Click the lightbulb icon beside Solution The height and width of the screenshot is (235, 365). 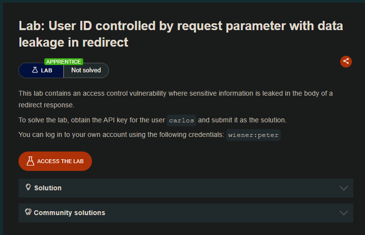point(28,187)
